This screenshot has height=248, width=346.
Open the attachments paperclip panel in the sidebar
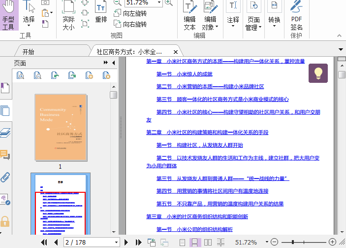coord(5,177)
